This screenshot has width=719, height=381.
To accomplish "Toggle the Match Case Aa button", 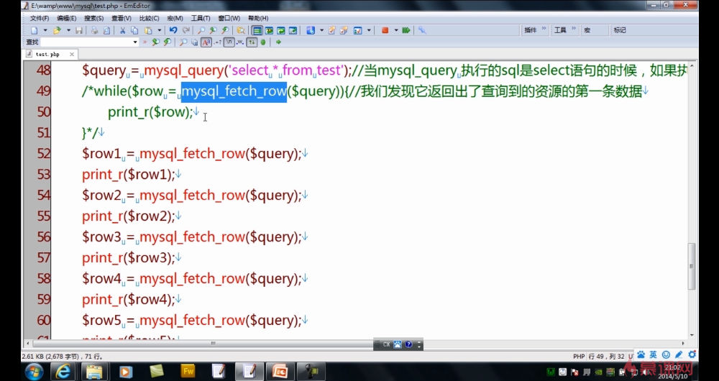I will point(206,42).
